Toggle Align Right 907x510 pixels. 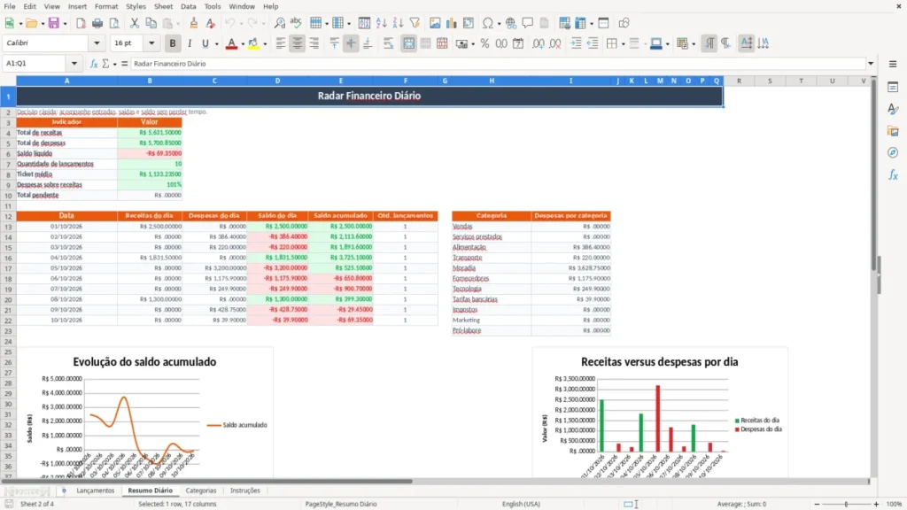pyautogui.click(x=314, y=43)
